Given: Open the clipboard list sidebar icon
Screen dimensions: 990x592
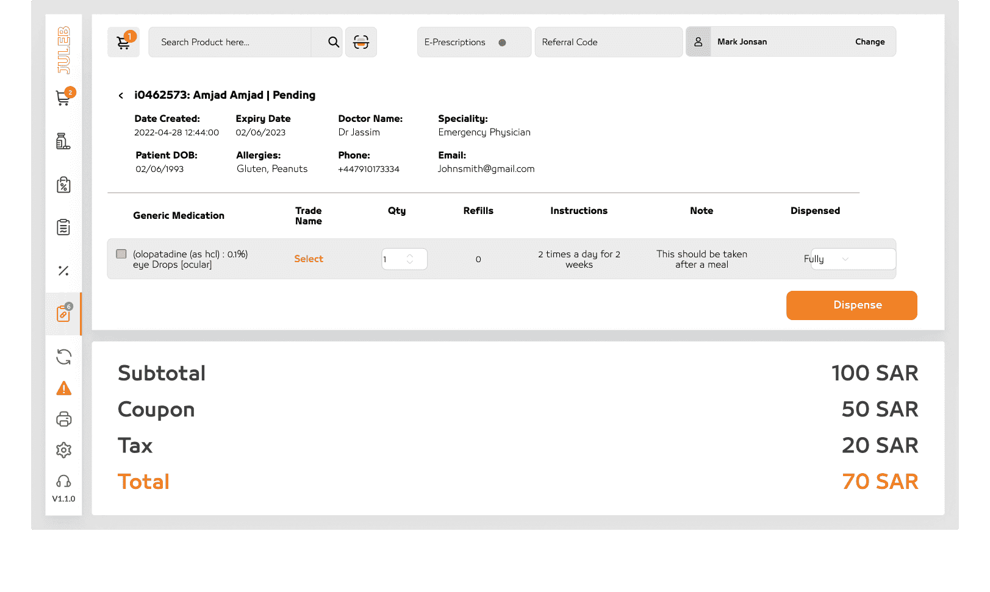Looking at the screenshot, I should pos(63,227).
